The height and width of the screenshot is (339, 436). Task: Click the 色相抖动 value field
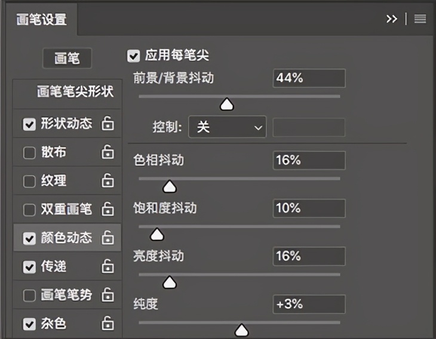pyautogui.click(x=309, y=160)
